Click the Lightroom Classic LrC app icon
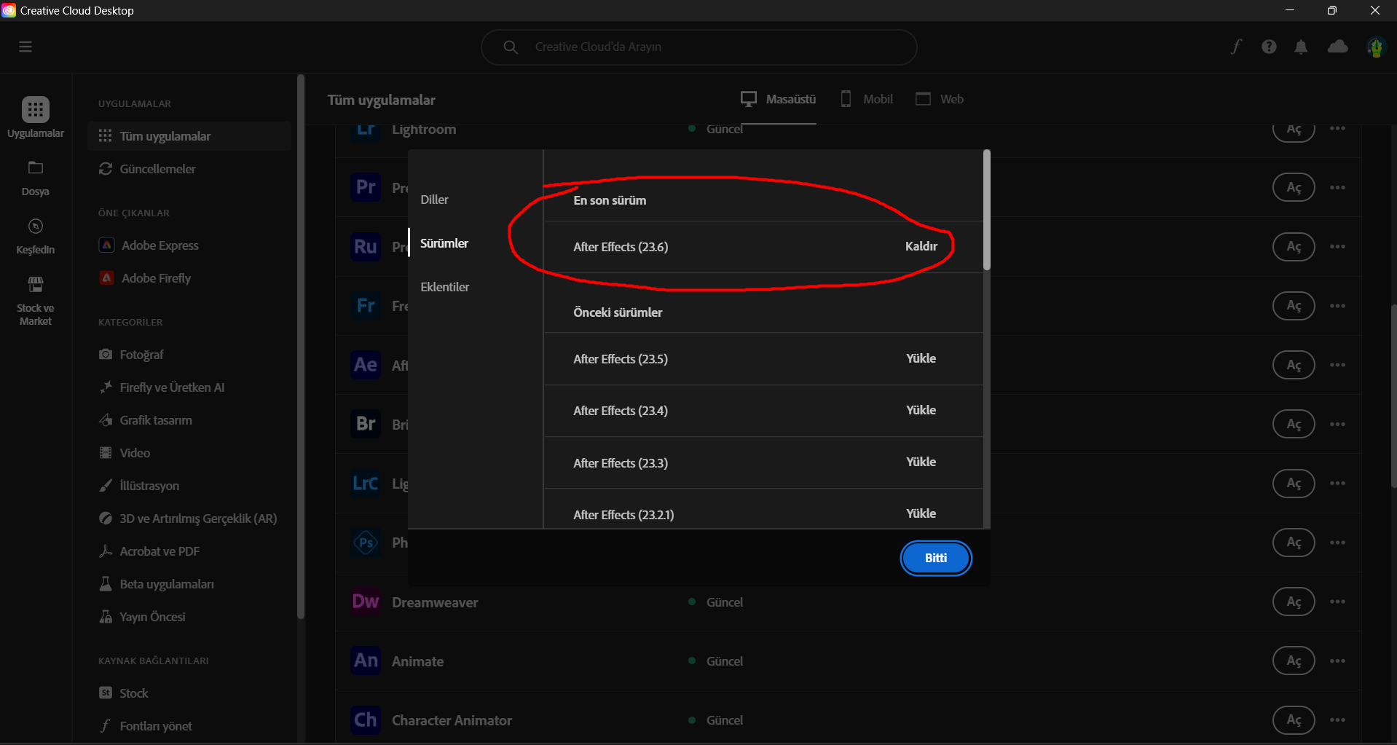Screen dimensions: 1397x745 (x=366, y=483)
